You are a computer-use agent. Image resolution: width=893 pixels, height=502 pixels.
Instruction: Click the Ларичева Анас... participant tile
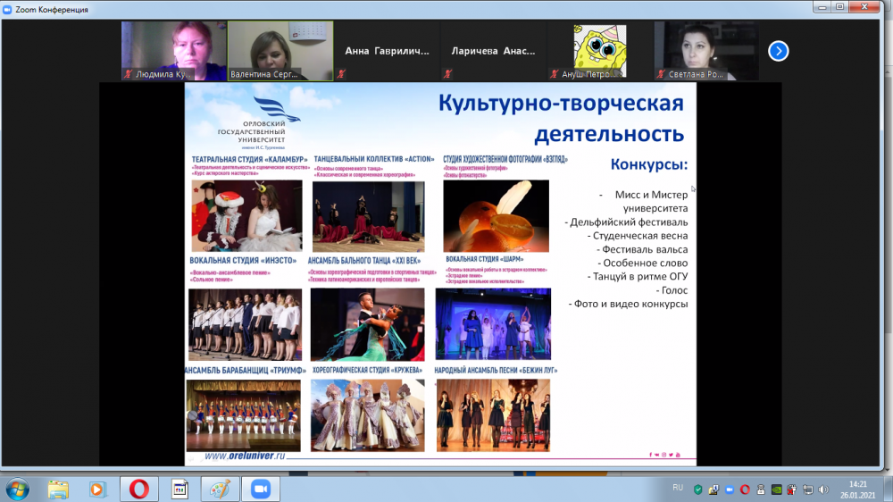493,51
